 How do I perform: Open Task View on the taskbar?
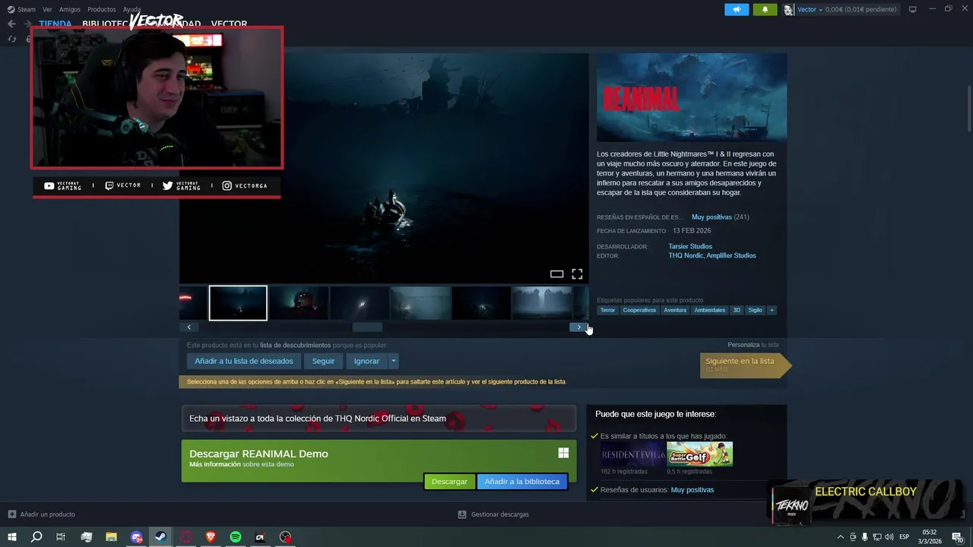[61, 537]
